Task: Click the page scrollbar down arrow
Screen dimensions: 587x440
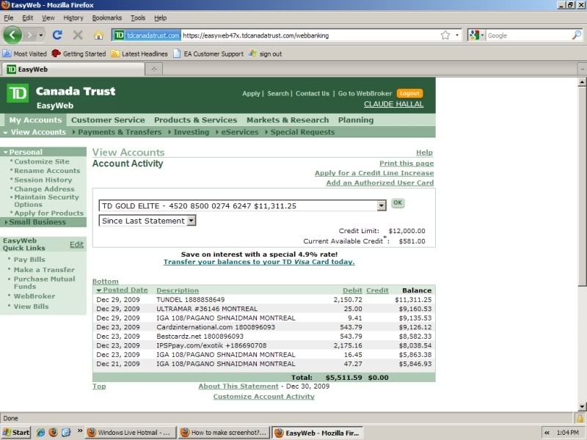Action: point(582,407)
